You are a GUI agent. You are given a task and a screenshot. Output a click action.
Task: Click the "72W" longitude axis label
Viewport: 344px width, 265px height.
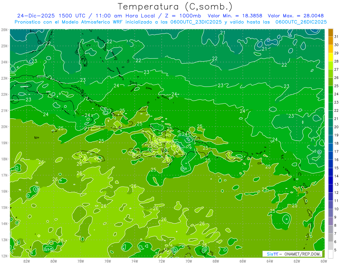pyautogui.click(x=162, y=261)
